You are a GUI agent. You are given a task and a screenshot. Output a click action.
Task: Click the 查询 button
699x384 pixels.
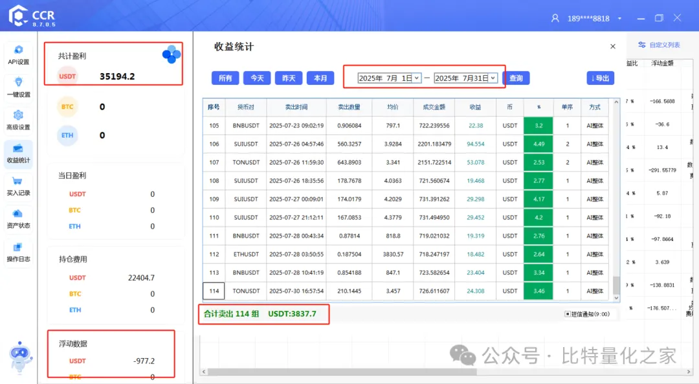click(516, 78)
